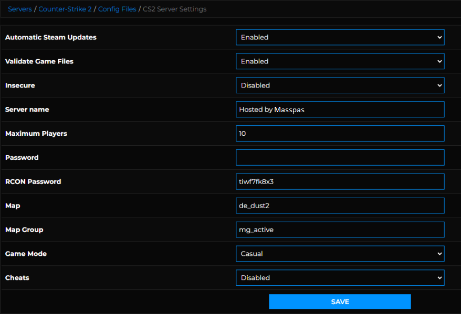Open the Cheats dropdown
The image size is (461, 314).
click(x=340, y=278)
